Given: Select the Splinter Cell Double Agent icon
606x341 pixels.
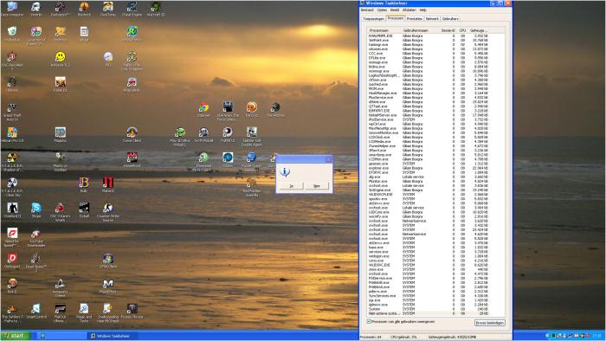Looking at the screenshot, I should 252,137.
